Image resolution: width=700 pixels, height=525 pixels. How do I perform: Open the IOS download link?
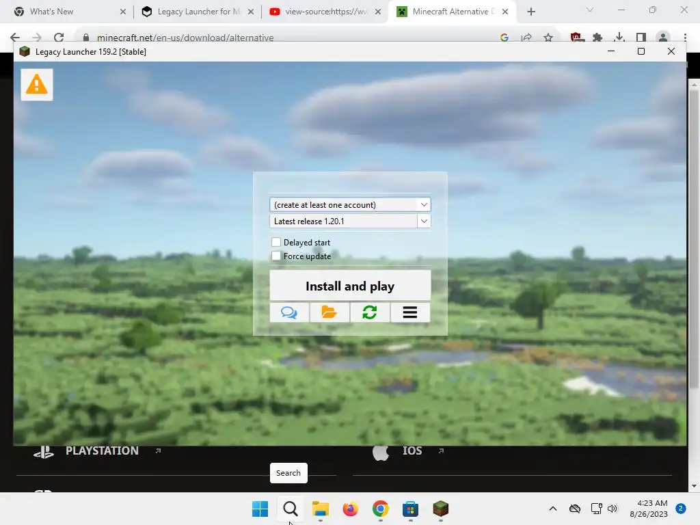pyautogui.click(x=412, y=451)
